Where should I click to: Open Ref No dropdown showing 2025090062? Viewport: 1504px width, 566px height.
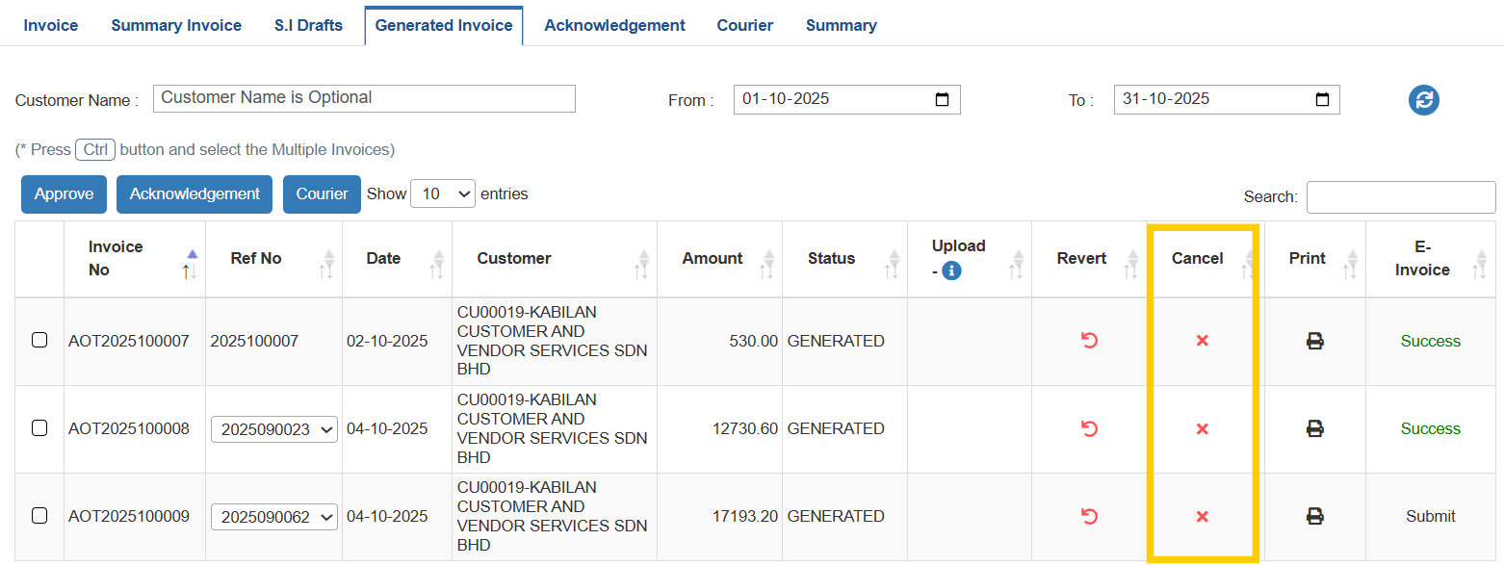click(274, 517)
